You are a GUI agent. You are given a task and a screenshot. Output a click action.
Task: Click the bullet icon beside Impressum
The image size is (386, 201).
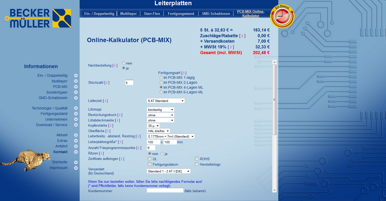pyautogui.click(x=76, y=168)
